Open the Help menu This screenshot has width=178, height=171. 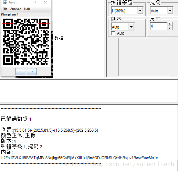[x=27, y=9]
